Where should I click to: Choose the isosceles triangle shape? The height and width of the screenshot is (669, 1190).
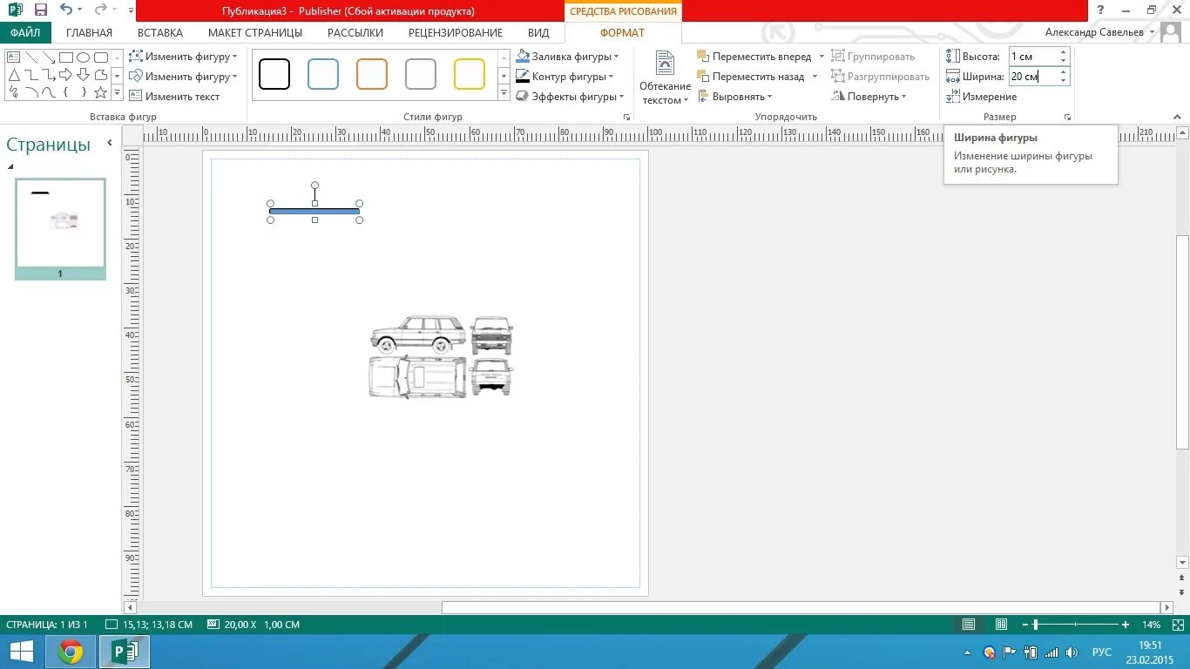pyautogui.click(x=13, y=75)
